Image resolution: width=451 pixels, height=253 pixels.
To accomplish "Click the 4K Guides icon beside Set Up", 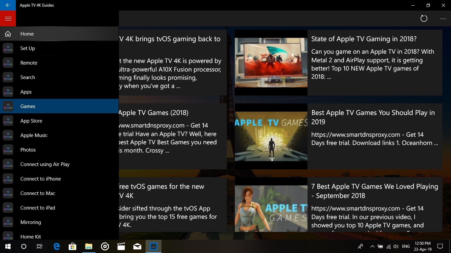I will 8,48.
